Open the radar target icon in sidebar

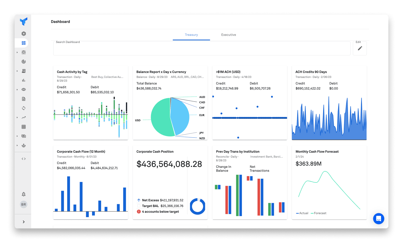point(24,62)
